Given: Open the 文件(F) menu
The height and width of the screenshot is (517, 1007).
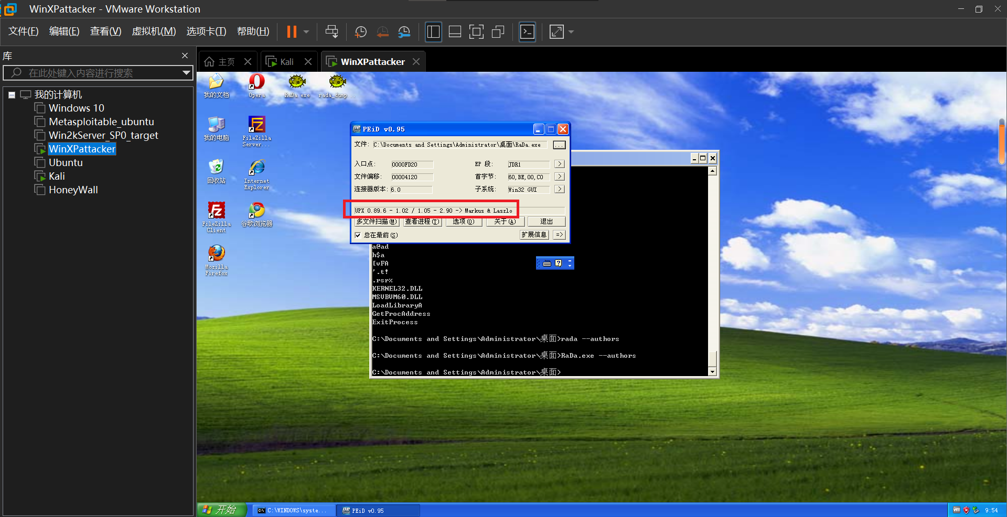Looking at the screenshot, I should point(24,31).
